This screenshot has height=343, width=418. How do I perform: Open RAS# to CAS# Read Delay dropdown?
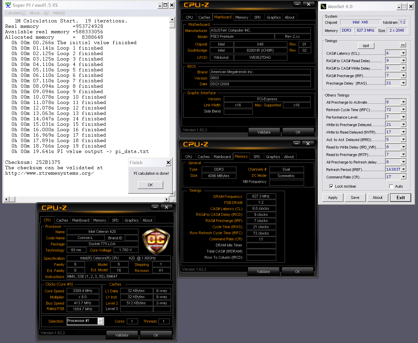403,61
